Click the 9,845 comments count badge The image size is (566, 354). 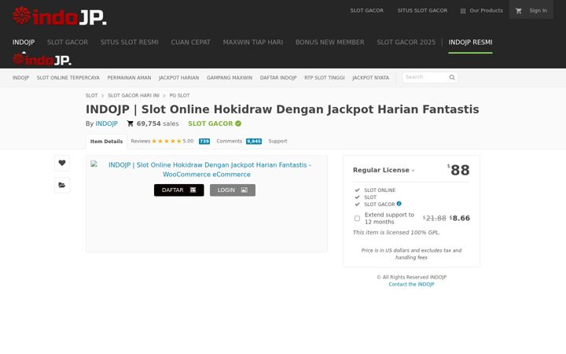254,142
